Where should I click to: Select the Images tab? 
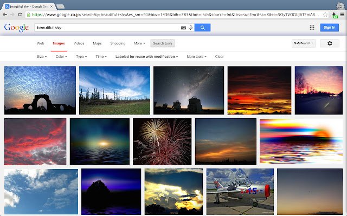point(59,43)
